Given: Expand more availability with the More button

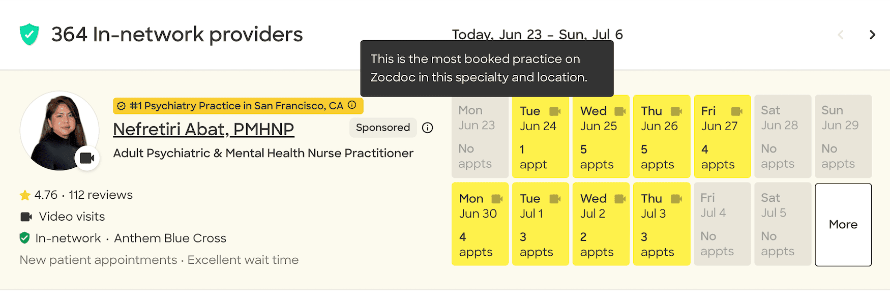Looking at the screenshot, I should (x=843, y=224).
